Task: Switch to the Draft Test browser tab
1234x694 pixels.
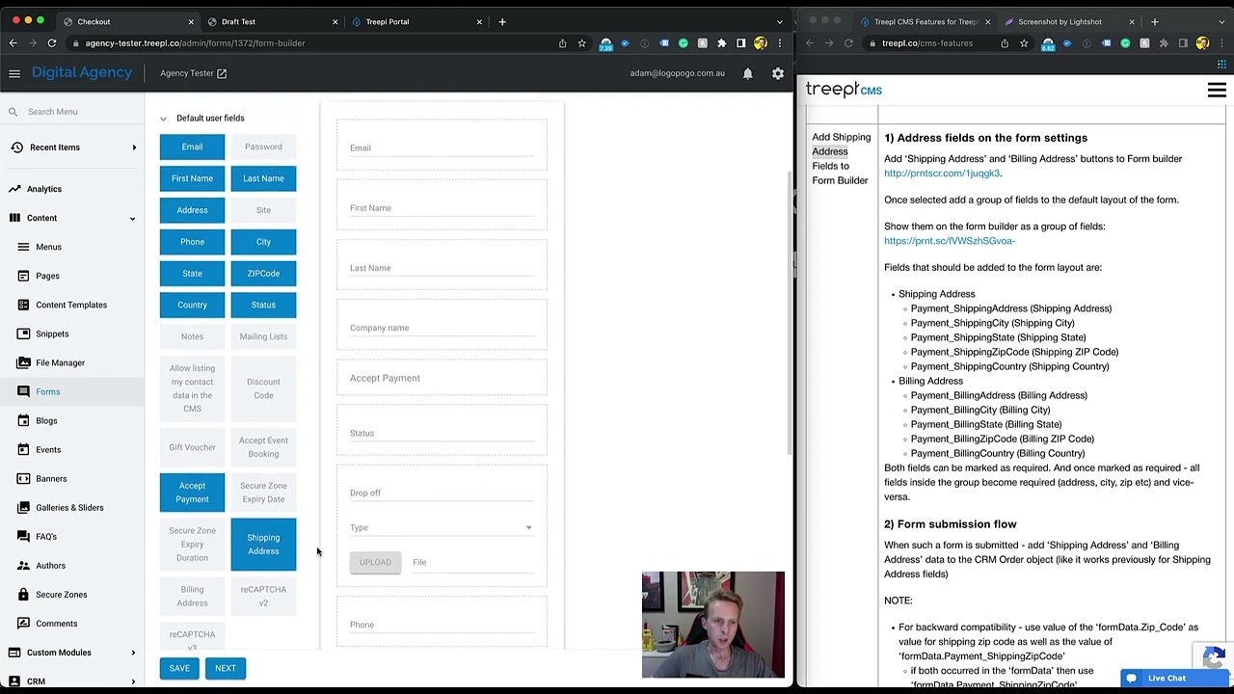Action: coord(271,21)
